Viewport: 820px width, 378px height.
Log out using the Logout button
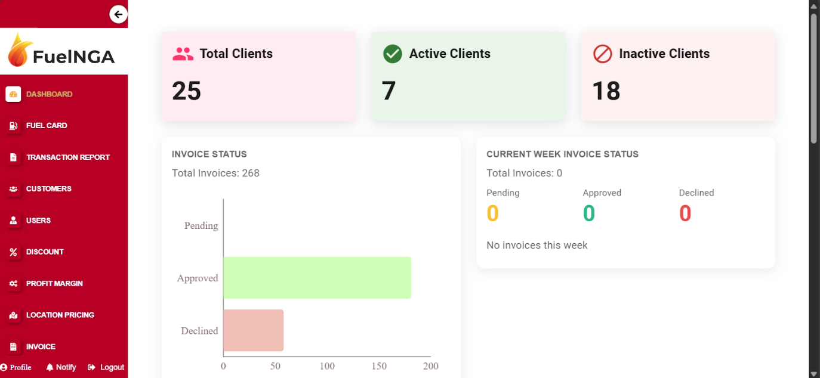pos(106,367)
